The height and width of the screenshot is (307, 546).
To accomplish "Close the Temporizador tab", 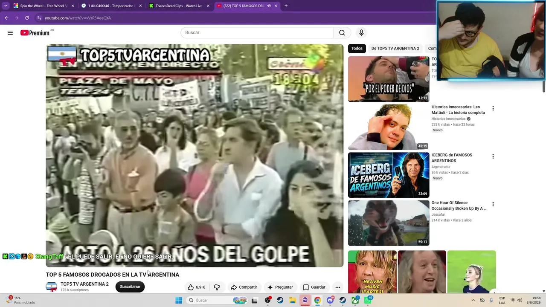I will tap(140, 6).
